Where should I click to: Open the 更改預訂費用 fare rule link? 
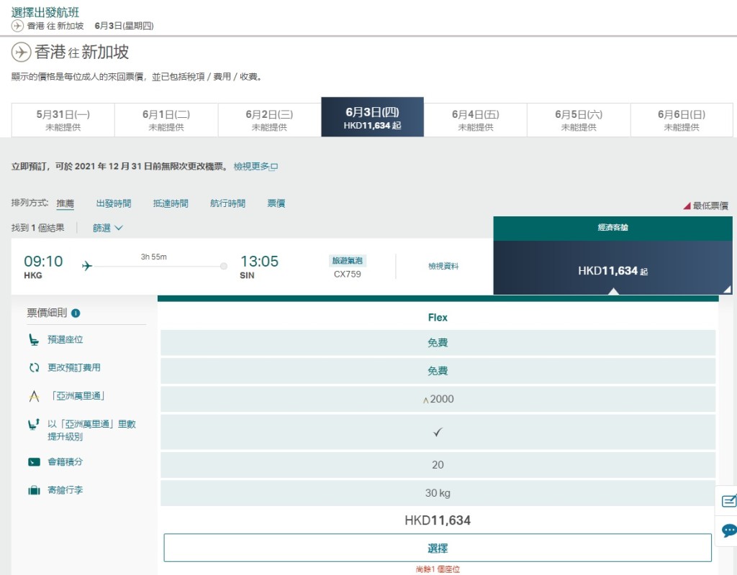pos(74,368)
